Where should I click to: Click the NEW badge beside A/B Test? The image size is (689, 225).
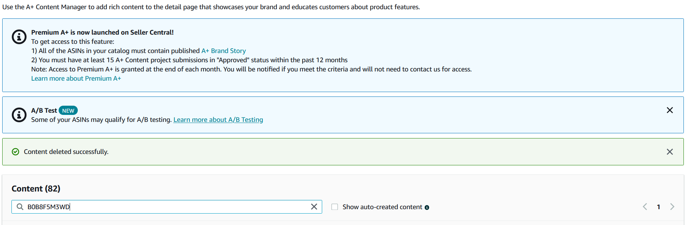point(68,110)
